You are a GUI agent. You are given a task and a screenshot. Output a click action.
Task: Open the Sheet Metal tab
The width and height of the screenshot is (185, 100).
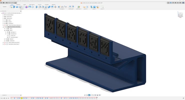point(32,4)
